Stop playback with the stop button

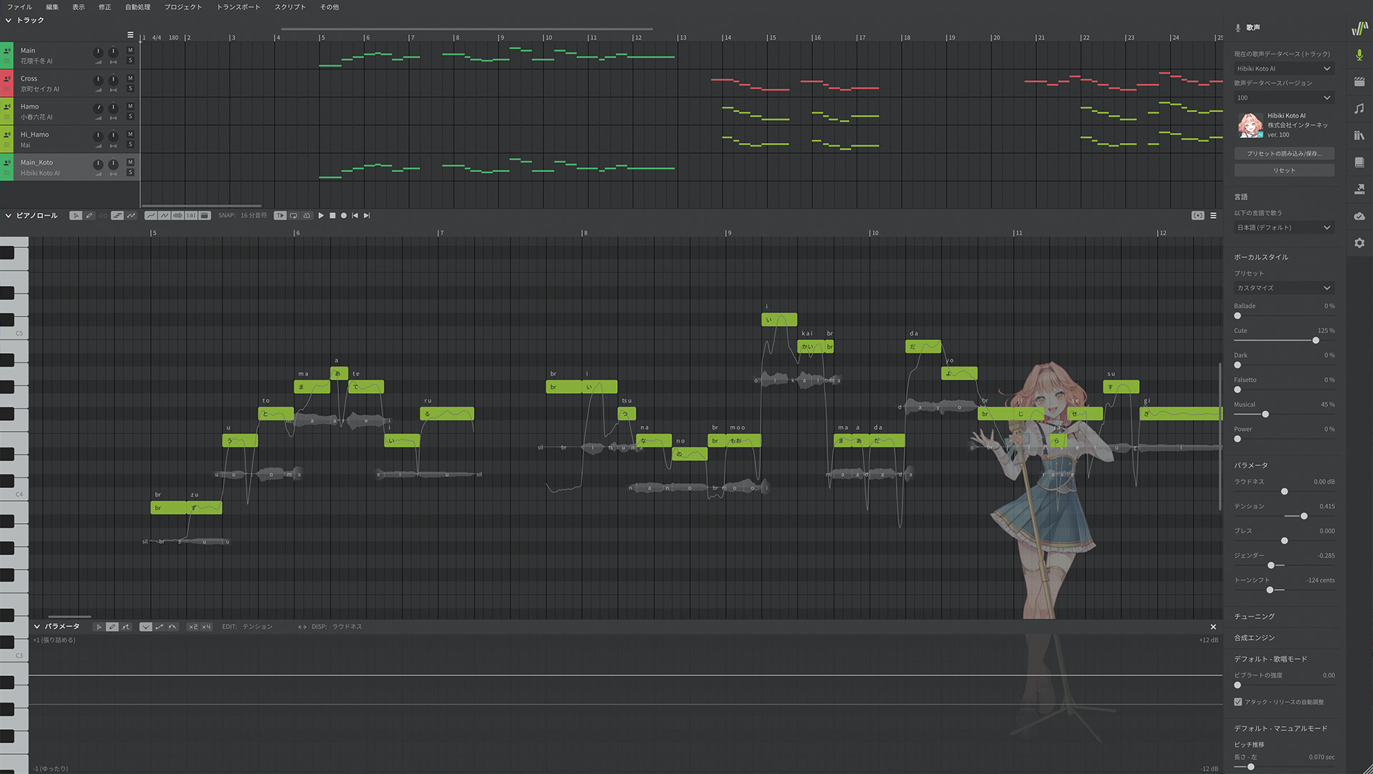(333, 216)
